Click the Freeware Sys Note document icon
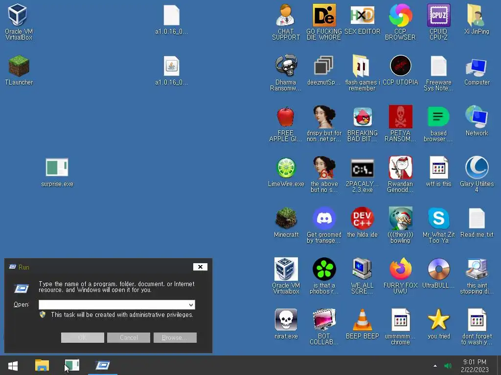This screenshot has height=375, width=501. [x=439, y=66]
